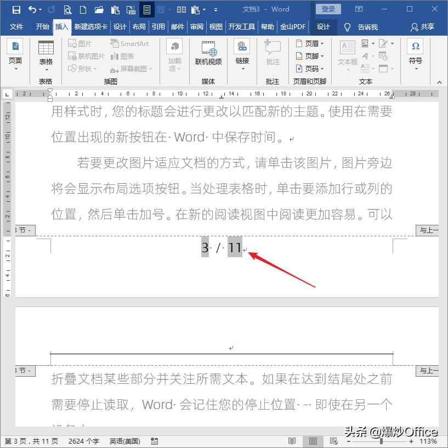Enable web layout view in status bar

[x=333, y=441]
